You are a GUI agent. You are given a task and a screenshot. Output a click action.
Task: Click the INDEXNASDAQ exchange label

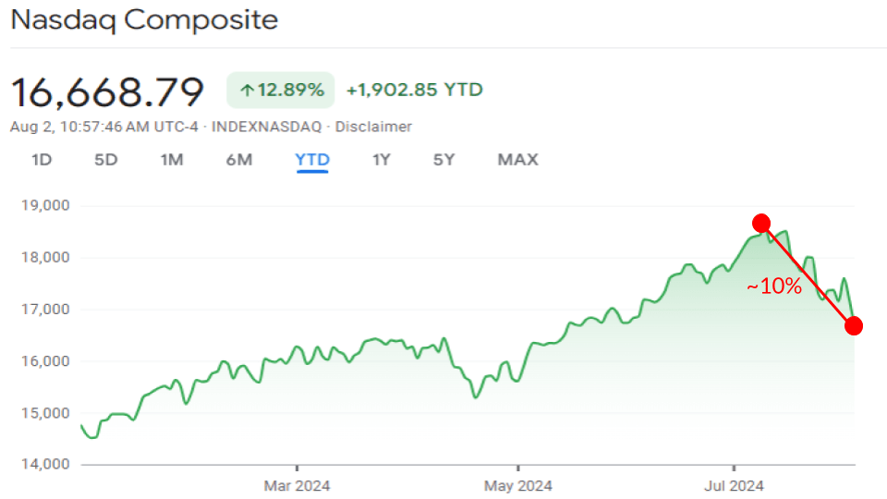click(269, 127)
